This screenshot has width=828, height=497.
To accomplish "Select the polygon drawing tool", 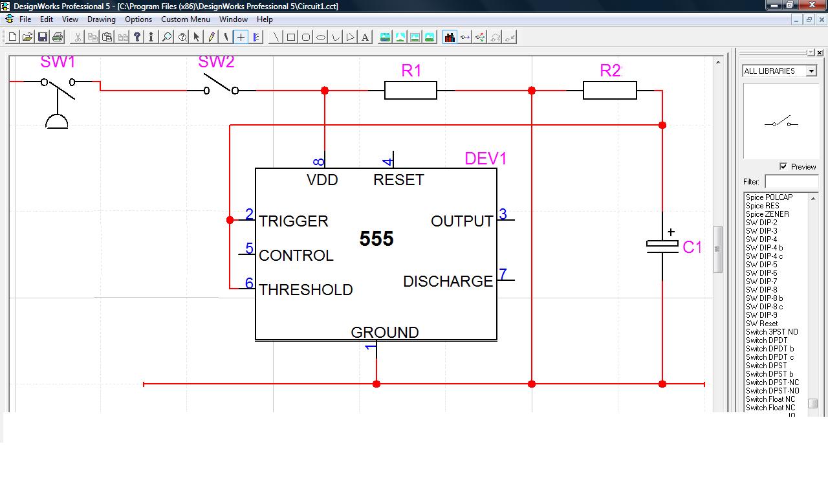I will point(351,37).
